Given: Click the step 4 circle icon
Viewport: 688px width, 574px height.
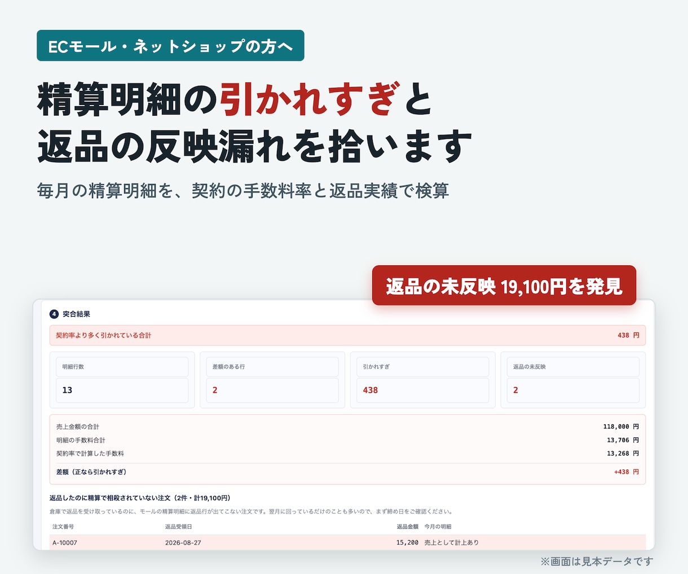Looking at the screenshot, I should 54,314.
